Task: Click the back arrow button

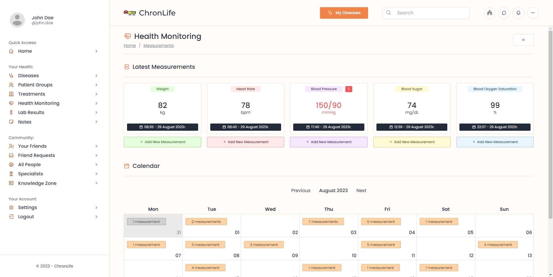Action: (x=523, y=40)
